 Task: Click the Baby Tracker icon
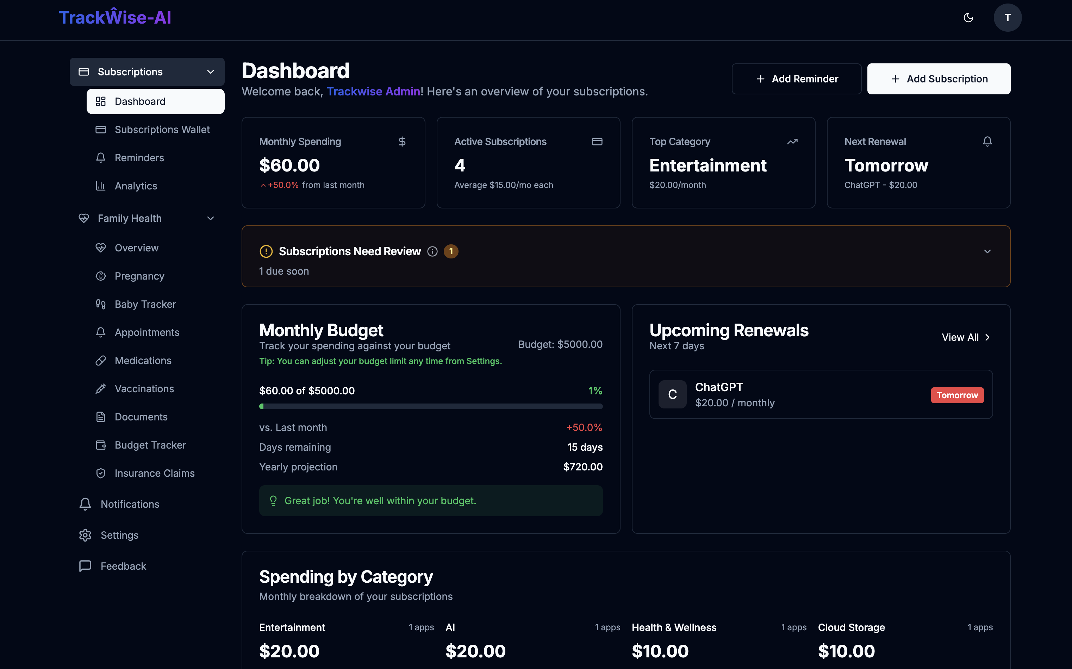(101, 304)
